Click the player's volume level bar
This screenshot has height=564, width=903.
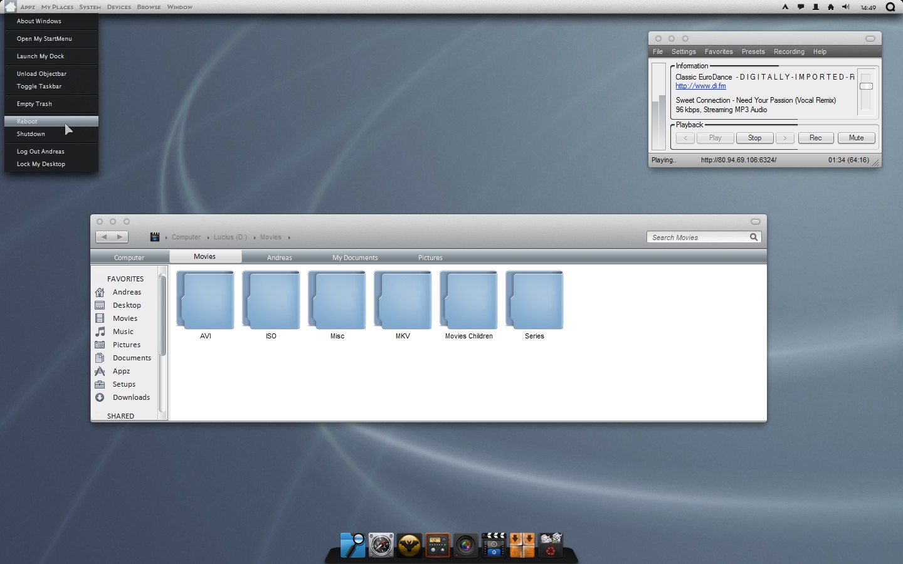point(658,106)
